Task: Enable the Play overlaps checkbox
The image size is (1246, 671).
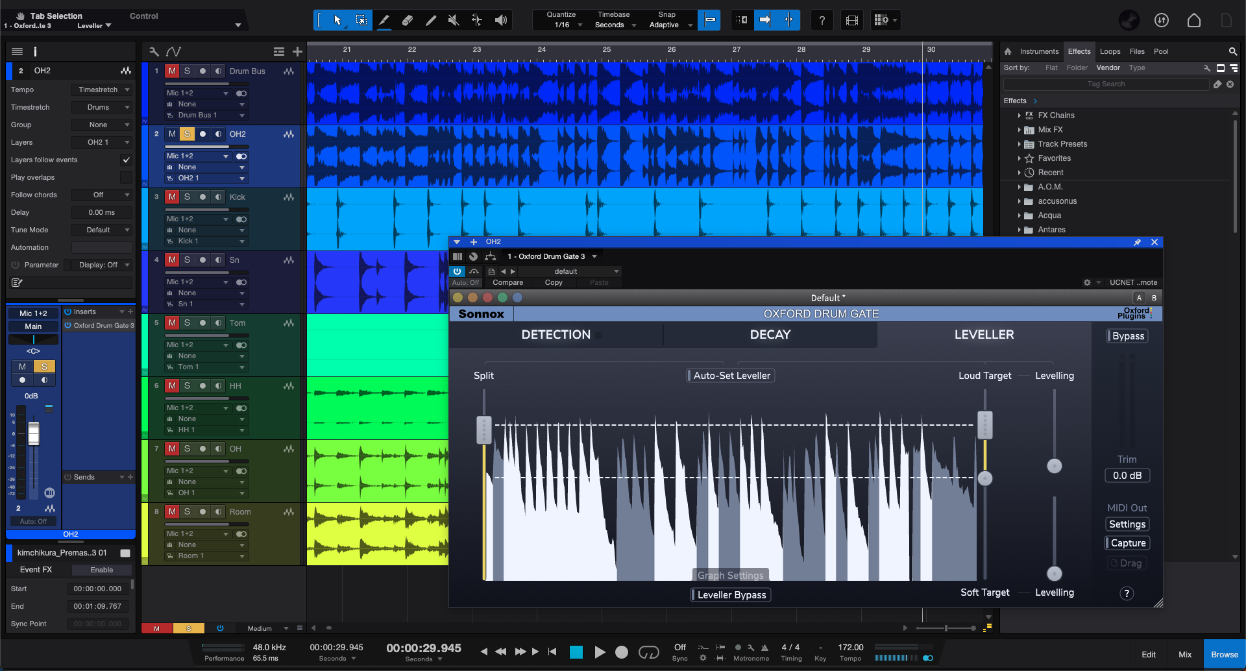Action: coord(126,177)
